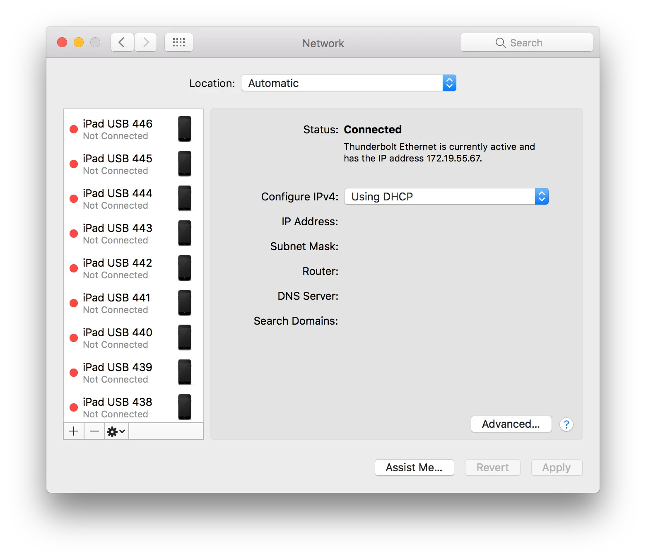The height and width of the screenshot is (559, 646).
Task: Select iPad USB 442 service name
Action: (x=118, y=263)
